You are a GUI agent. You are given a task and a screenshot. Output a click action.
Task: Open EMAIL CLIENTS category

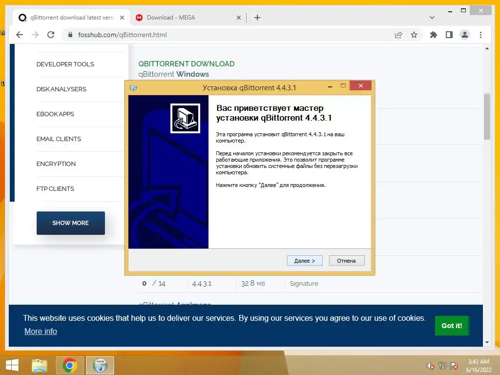[59, 139]
